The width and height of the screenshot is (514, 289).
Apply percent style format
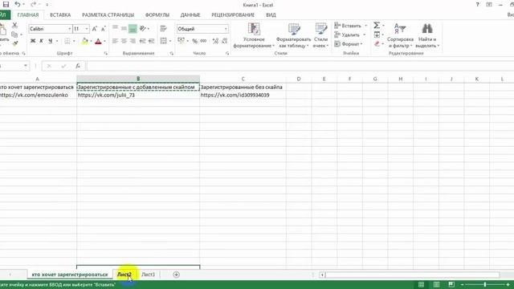point(194,41)
